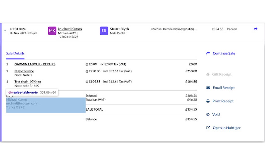Click the SB avatar for Stuart Blyth
Screen dimensions: 265x165
[x=104, y=31]
